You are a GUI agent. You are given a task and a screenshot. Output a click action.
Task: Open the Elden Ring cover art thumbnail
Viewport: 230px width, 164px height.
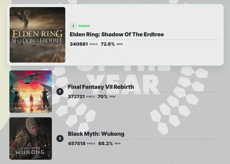(x=37, y=35)
